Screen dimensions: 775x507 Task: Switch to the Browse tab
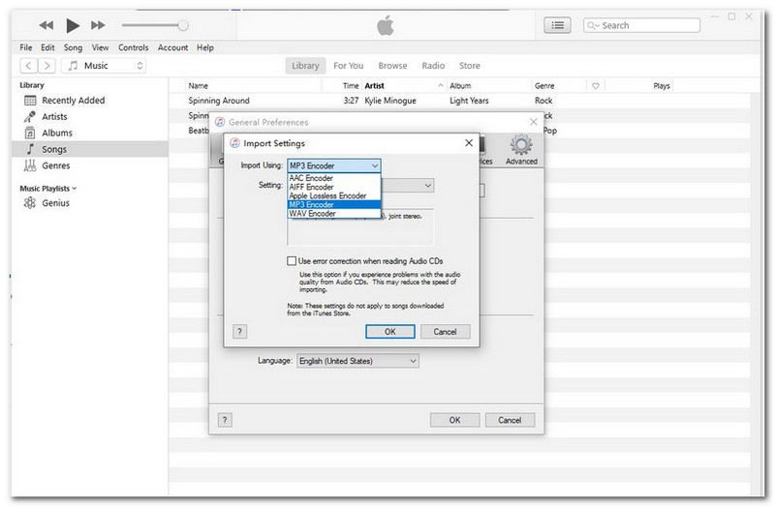(x=392, y=66)
